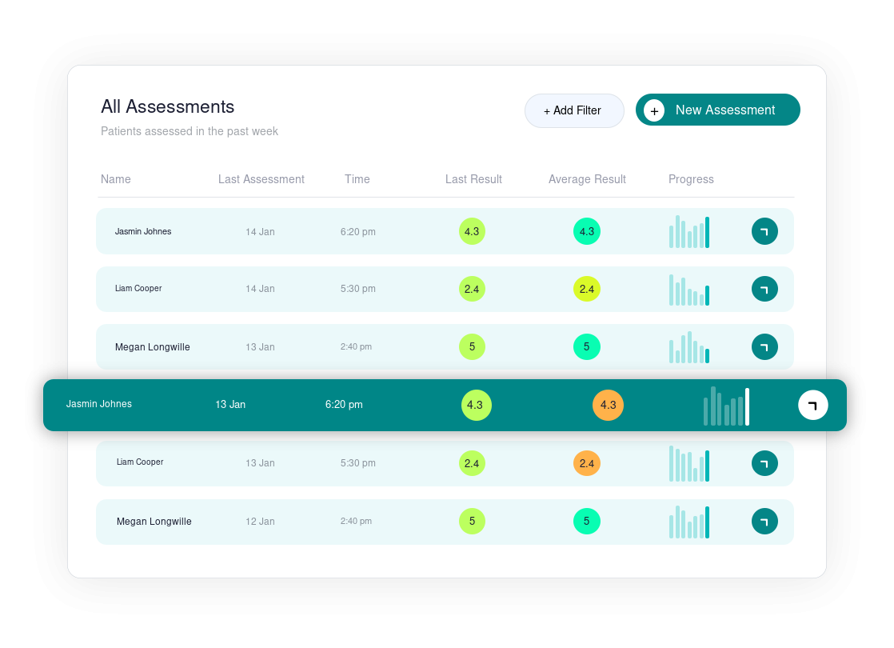Click orange 2.4 average badge for Liam Cooper
This screenshot has width=894, height=648.
tap(587, 463)
